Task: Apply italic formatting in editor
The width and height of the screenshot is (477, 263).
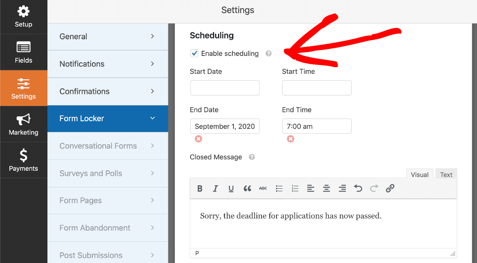Action: point(215,188)
